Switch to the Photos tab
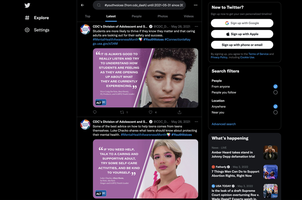Image resolution: width=302 pixels, height=200 pixels. tap(163, 16)
